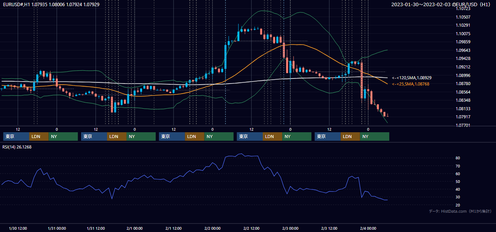The width and height of the screenshot is (496, 232).
Task: Click the 1.08133 price axis label
Action: point(463,109)
